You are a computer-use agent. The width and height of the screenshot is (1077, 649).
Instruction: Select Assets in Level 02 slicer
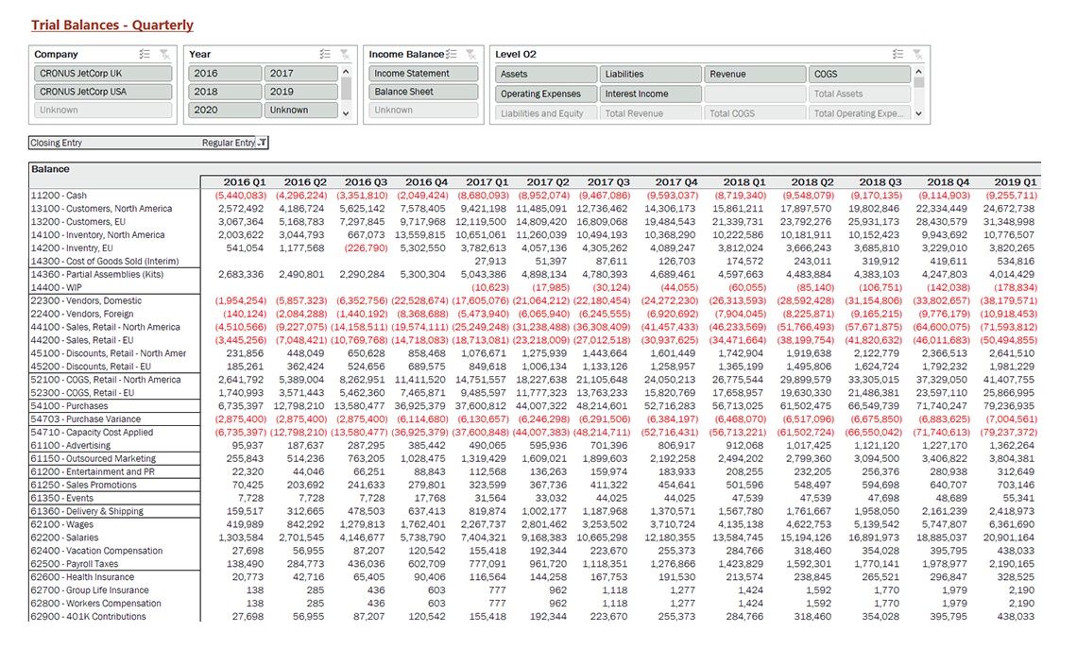(546, 75)
